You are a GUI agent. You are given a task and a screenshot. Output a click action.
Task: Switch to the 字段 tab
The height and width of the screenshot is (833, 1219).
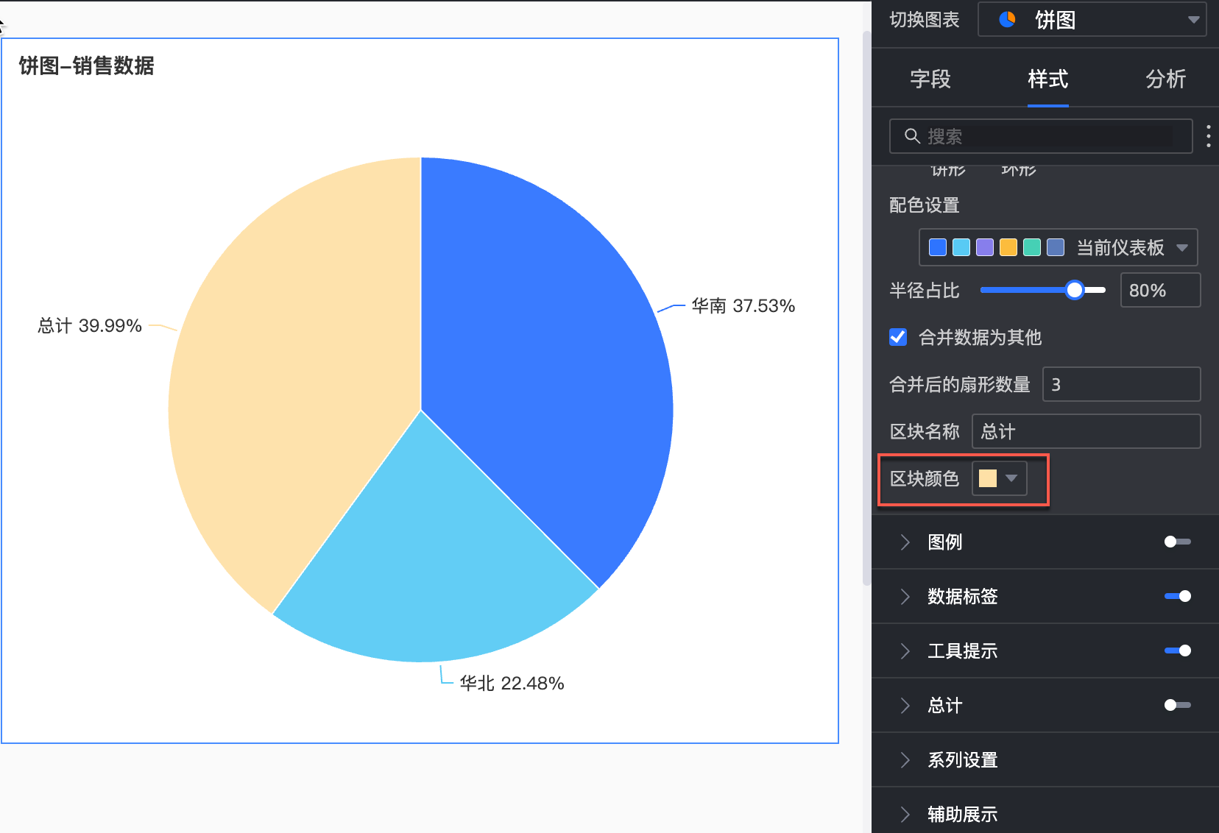pyautogui.click(x=930, y=79)
